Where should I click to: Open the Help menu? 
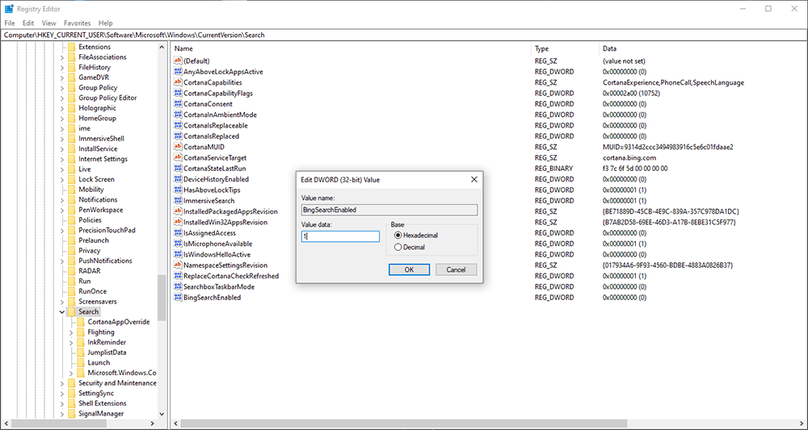pyautogui.click(x=106, y=23)
